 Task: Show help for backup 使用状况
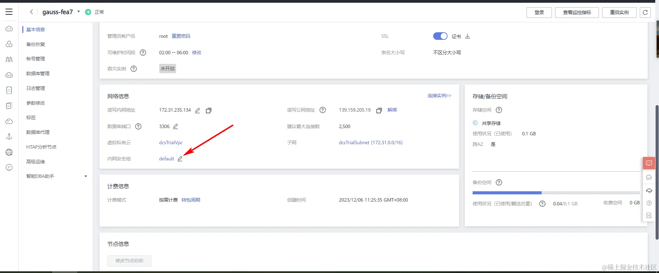pyautogui.click(x=542, y=204)
